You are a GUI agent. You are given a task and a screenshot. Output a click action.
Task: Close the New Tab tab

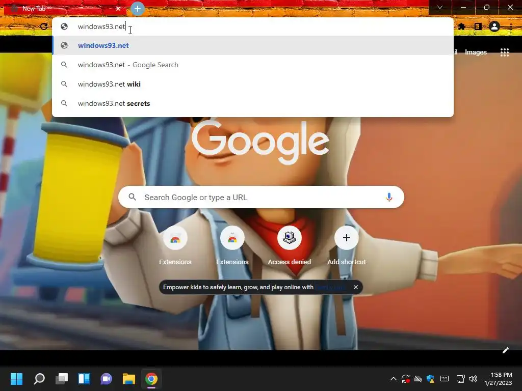point(118,9)
